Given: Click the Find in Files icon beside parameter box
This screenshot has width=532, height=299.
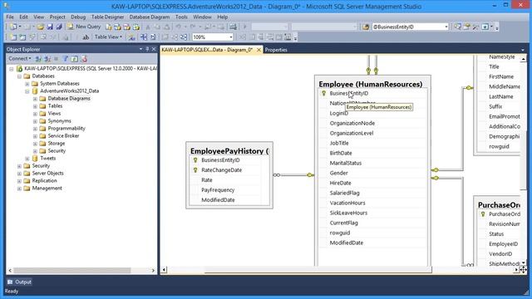Looking at the screenshot, I should click(366, 27).
